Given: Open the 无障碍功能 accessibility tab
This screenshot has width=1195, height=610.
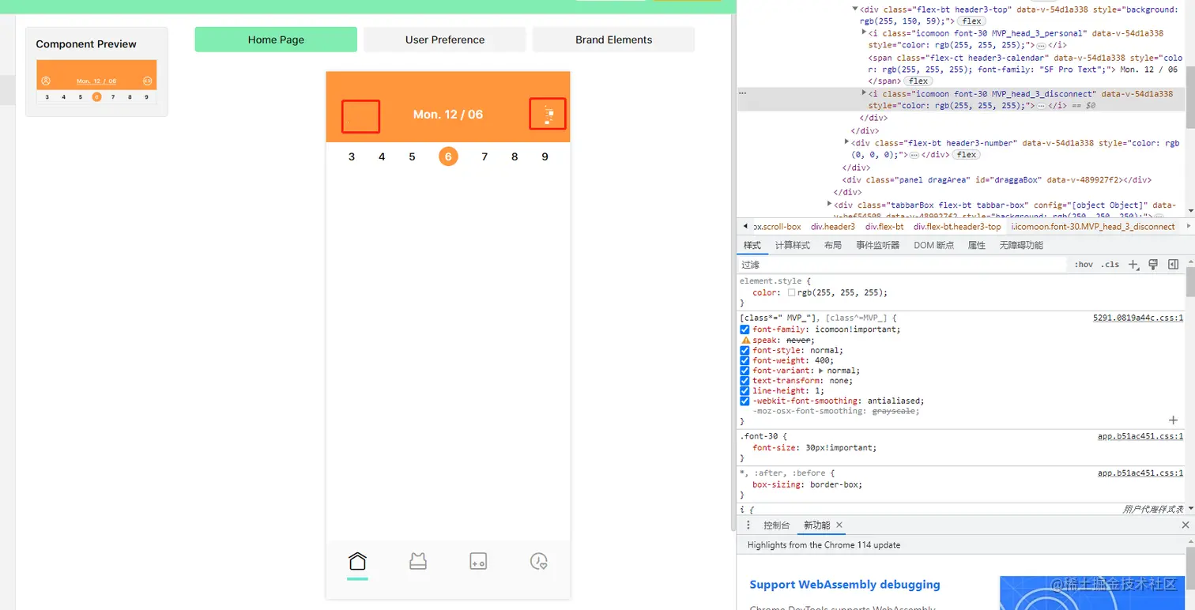Looking at the screenshot, I should coord(1021,245).
